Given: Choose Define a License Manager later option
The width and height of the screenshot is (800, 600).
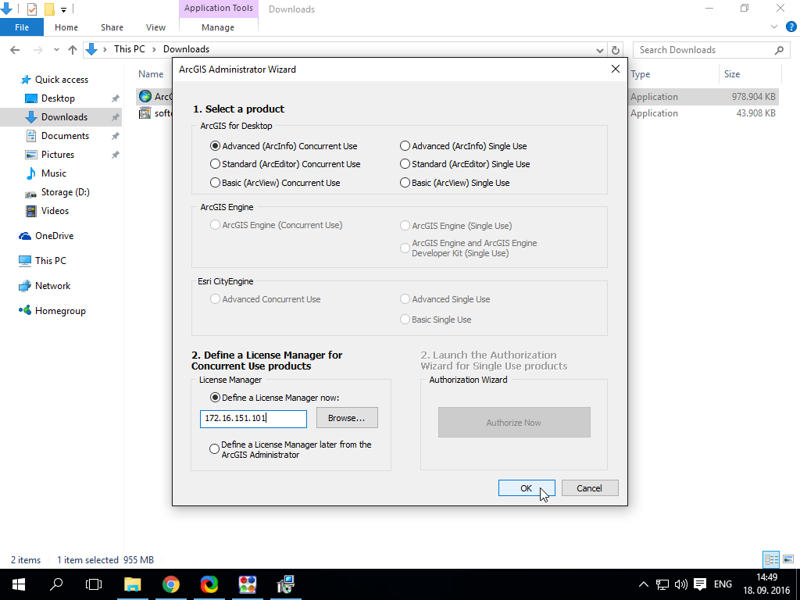Looking at the screenshot, I should point(291,449).
